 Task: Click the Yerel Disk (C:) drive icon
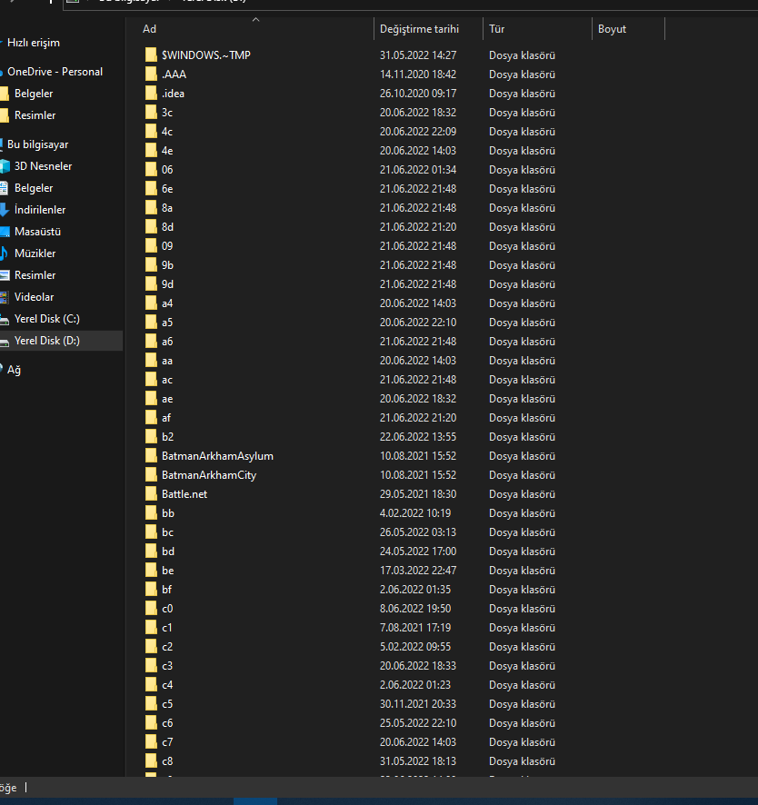pyautogui.click(x=5, y=319)
